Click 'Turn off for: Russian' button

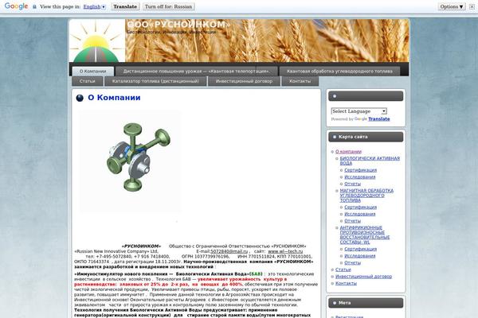[x=169, y=6]
